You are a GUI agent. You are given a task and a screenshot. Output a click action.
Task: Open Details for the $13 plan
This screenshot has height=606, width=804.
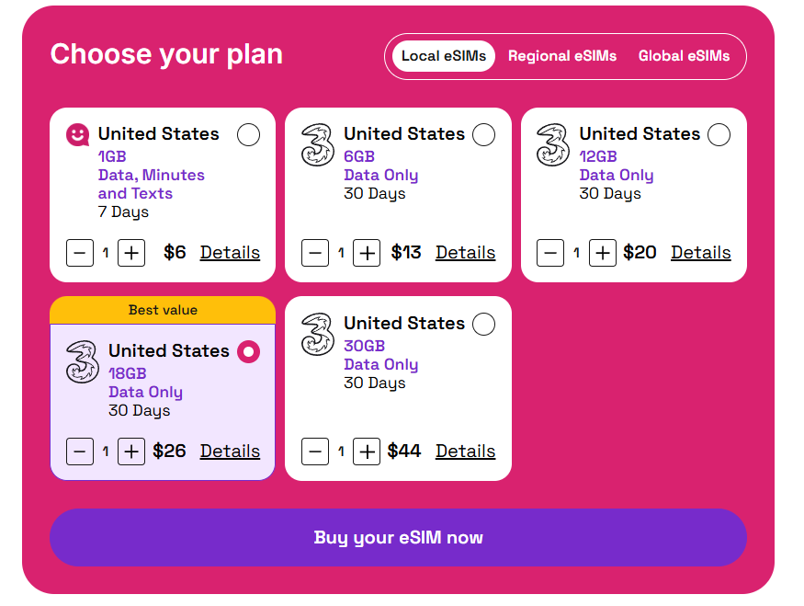pyautogui.click(x=465, y=253)
